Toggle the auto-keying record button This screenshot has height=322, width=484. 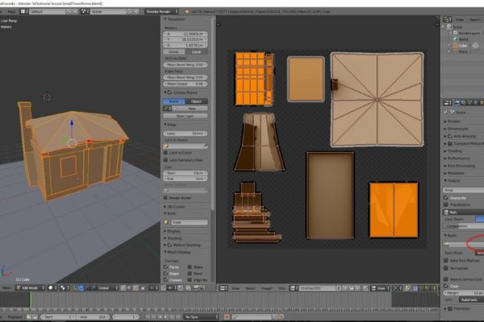[x=227, y=316]
